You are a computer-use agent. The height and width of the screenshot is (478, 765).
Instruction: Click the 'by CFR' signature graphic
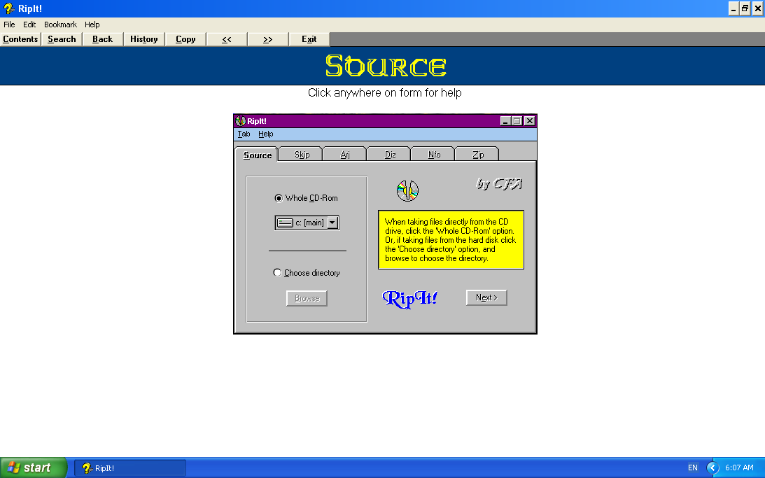[499, 184]
